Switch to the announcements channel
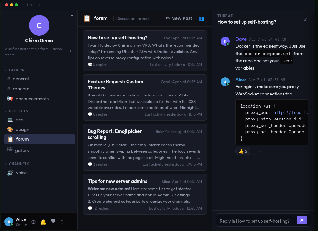 pyautogui.click(x=32, y=99)
